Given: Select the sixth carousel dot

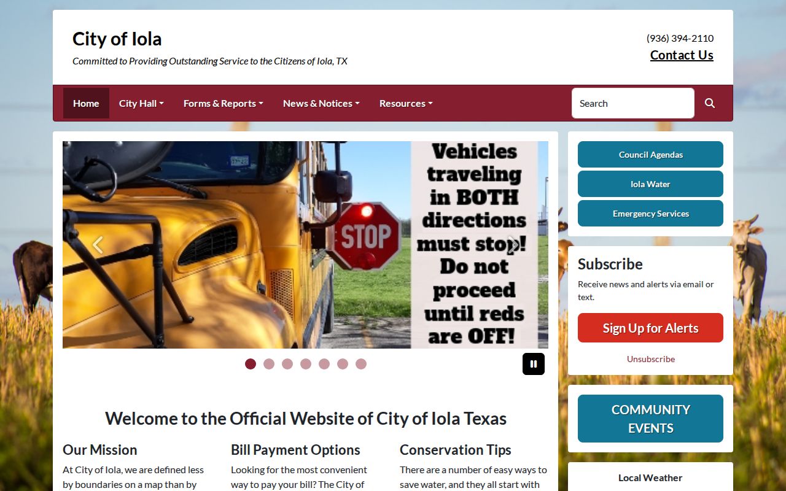Looking at the screenshot, I should click(343, 364).
